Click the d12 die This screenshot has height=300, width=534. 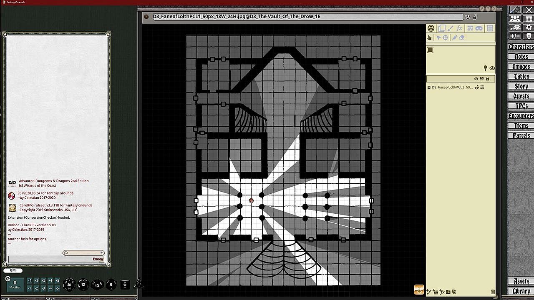click(x=83, y=285)
